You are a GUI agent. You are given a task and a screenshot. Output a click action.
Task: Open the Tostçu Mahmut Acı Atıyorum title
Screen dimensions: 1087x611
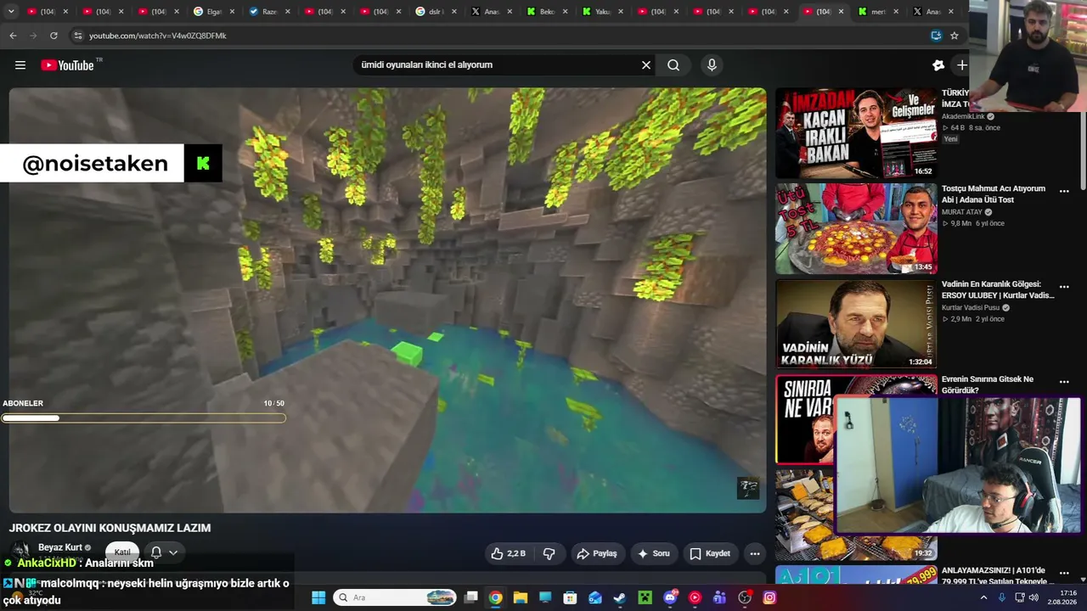pyautogui.click(x=994, y=193)
